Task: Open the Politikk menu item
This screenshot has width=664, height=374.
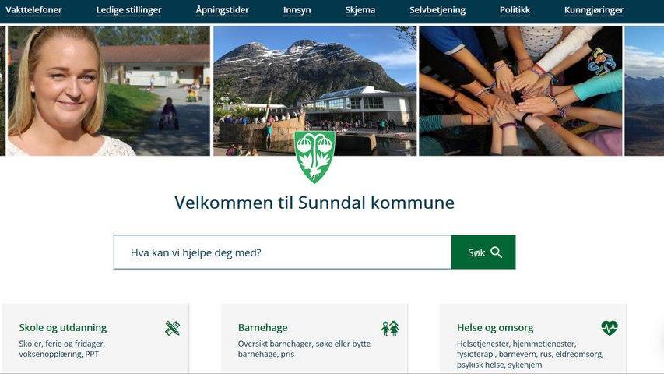Action: coord(515,10)
